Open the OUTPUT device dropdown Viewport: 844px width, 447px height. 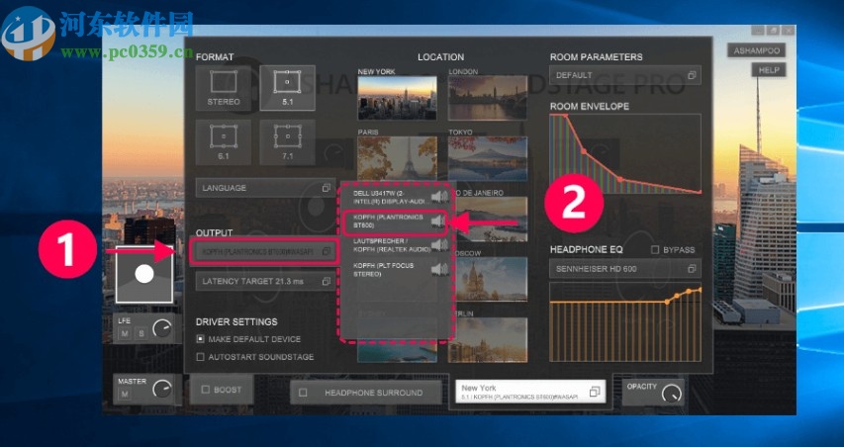264,251
